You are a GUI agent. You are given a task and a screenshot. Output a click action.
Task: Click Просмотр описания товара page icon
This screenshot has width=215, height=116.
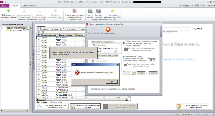55,11
